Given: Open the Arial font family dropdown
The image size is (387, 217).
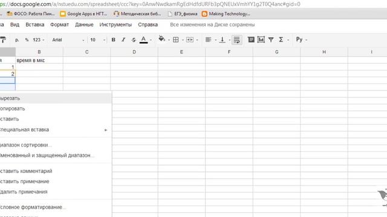Looking at the screenshot, I should point(68,40).
